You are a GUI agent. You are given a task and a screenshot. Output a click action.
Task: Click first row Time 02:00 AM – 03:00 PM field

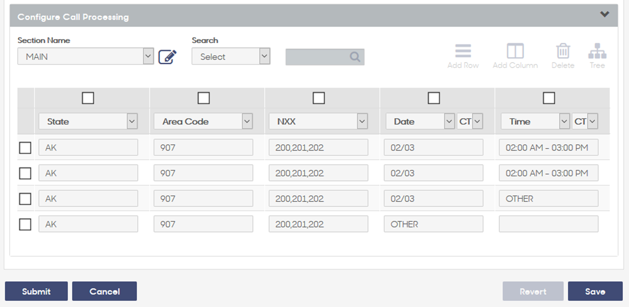[x=549, y=148]
